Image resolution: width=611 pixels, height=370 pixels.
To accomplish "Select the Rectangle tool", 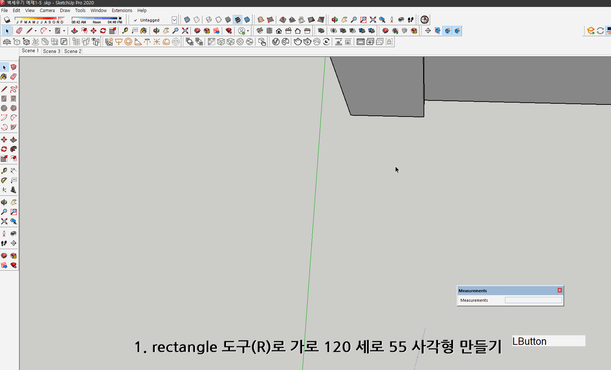I will (x=4, y=99).
